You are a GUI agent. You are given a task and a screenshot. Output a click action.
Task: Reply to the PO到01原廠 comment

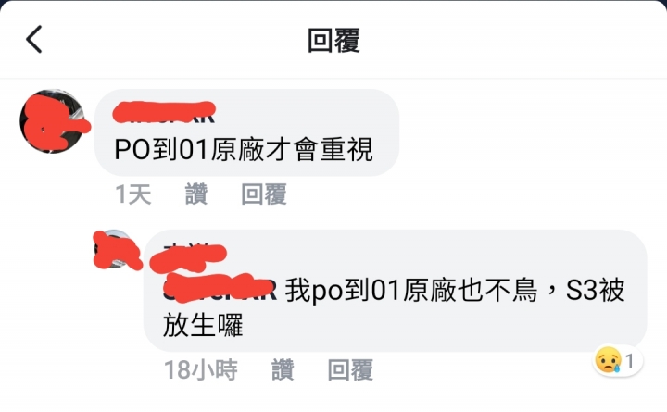264,194
